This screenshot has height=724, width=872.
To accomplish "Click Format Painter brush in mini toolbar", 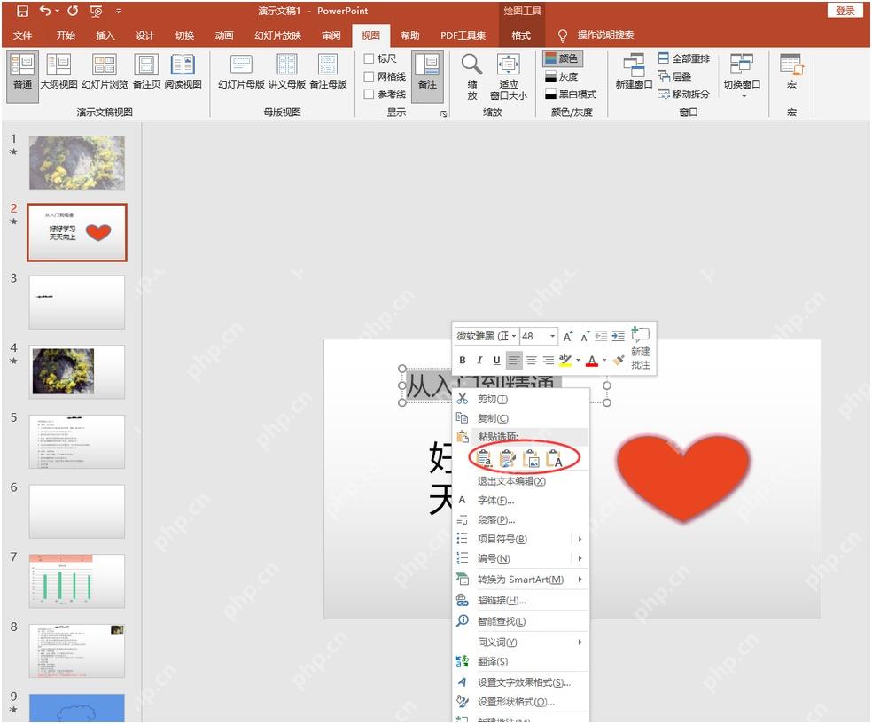I will tap(618, 361).
